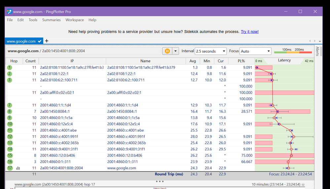This screenshot has height=189, width=330.
Task: Click the Try it now! link
Action: (250, 32)
